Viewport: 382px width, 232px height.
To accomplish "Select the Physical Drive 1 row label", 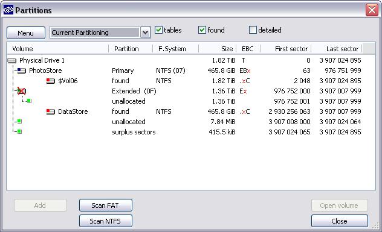I will point(42,60).
